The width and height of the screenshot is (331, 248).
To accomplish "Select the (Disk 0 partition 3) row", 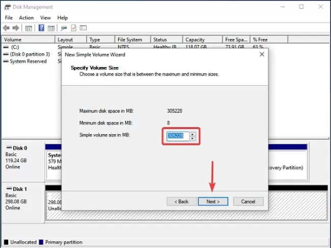I will coord(30,54).
